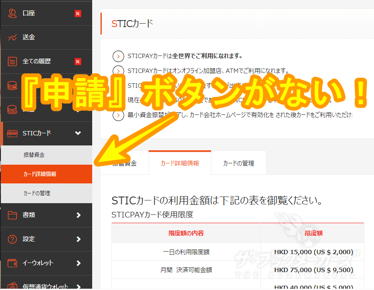
Task: Click the N badge next to 全ての履歴
Action: tap(78, 62)
